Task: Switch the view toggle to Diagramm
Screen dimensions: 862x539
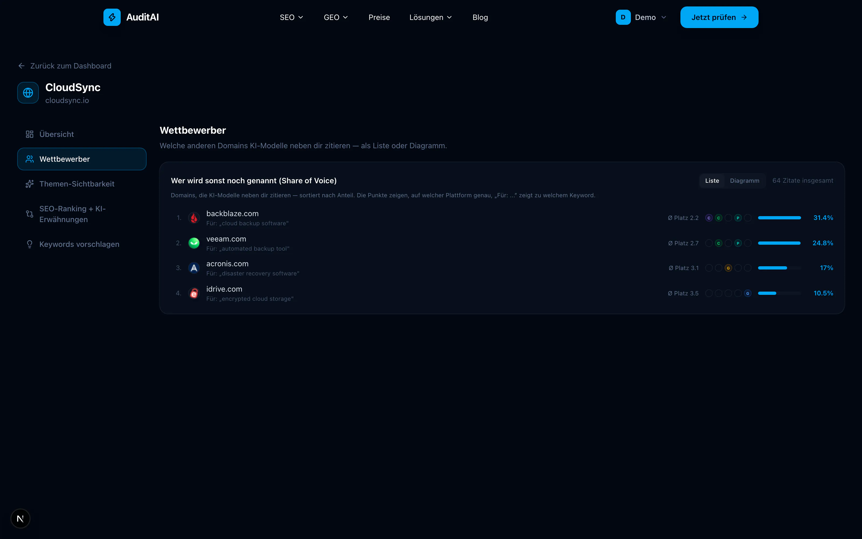Action: 745,181
